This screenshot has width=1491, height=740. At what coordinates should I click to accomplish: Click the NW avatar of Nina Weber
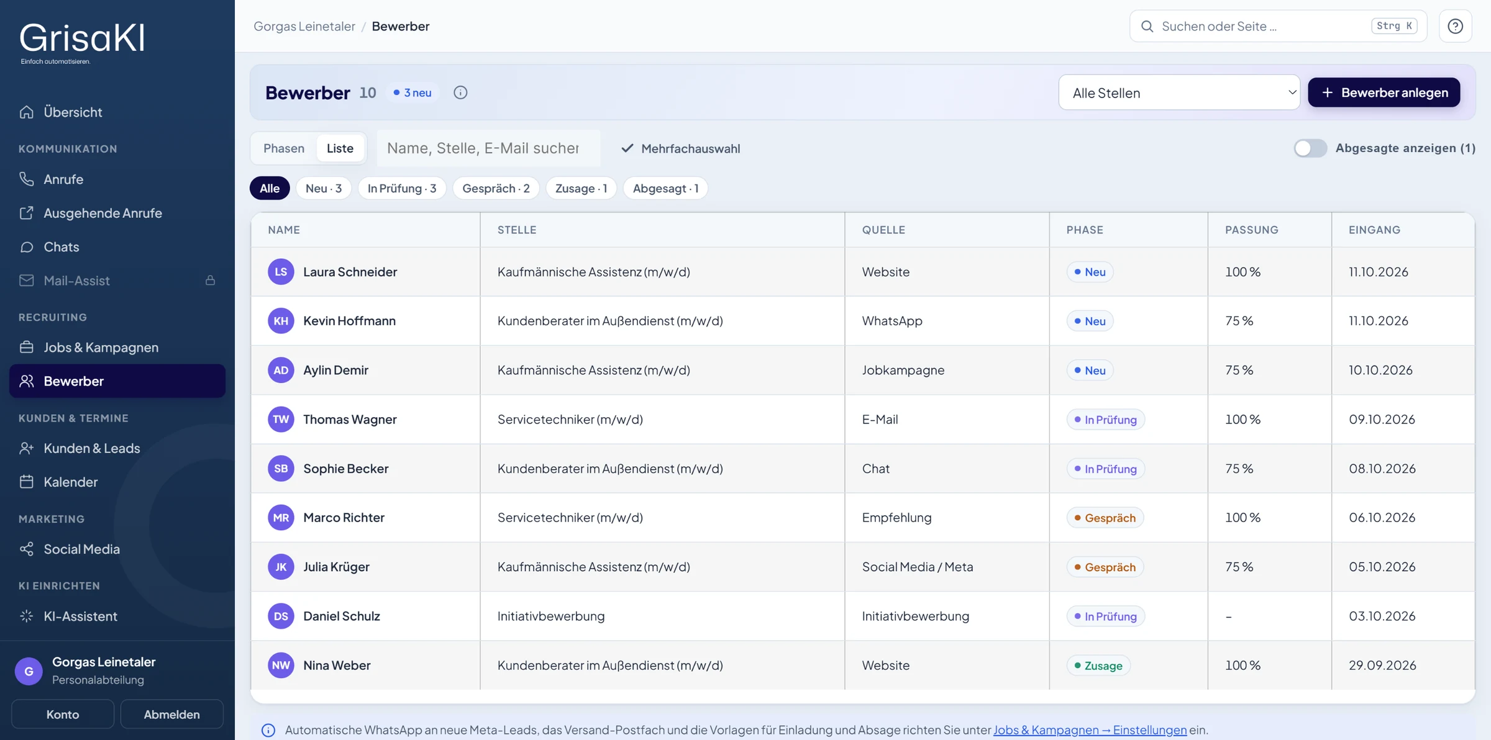point(281,665)
